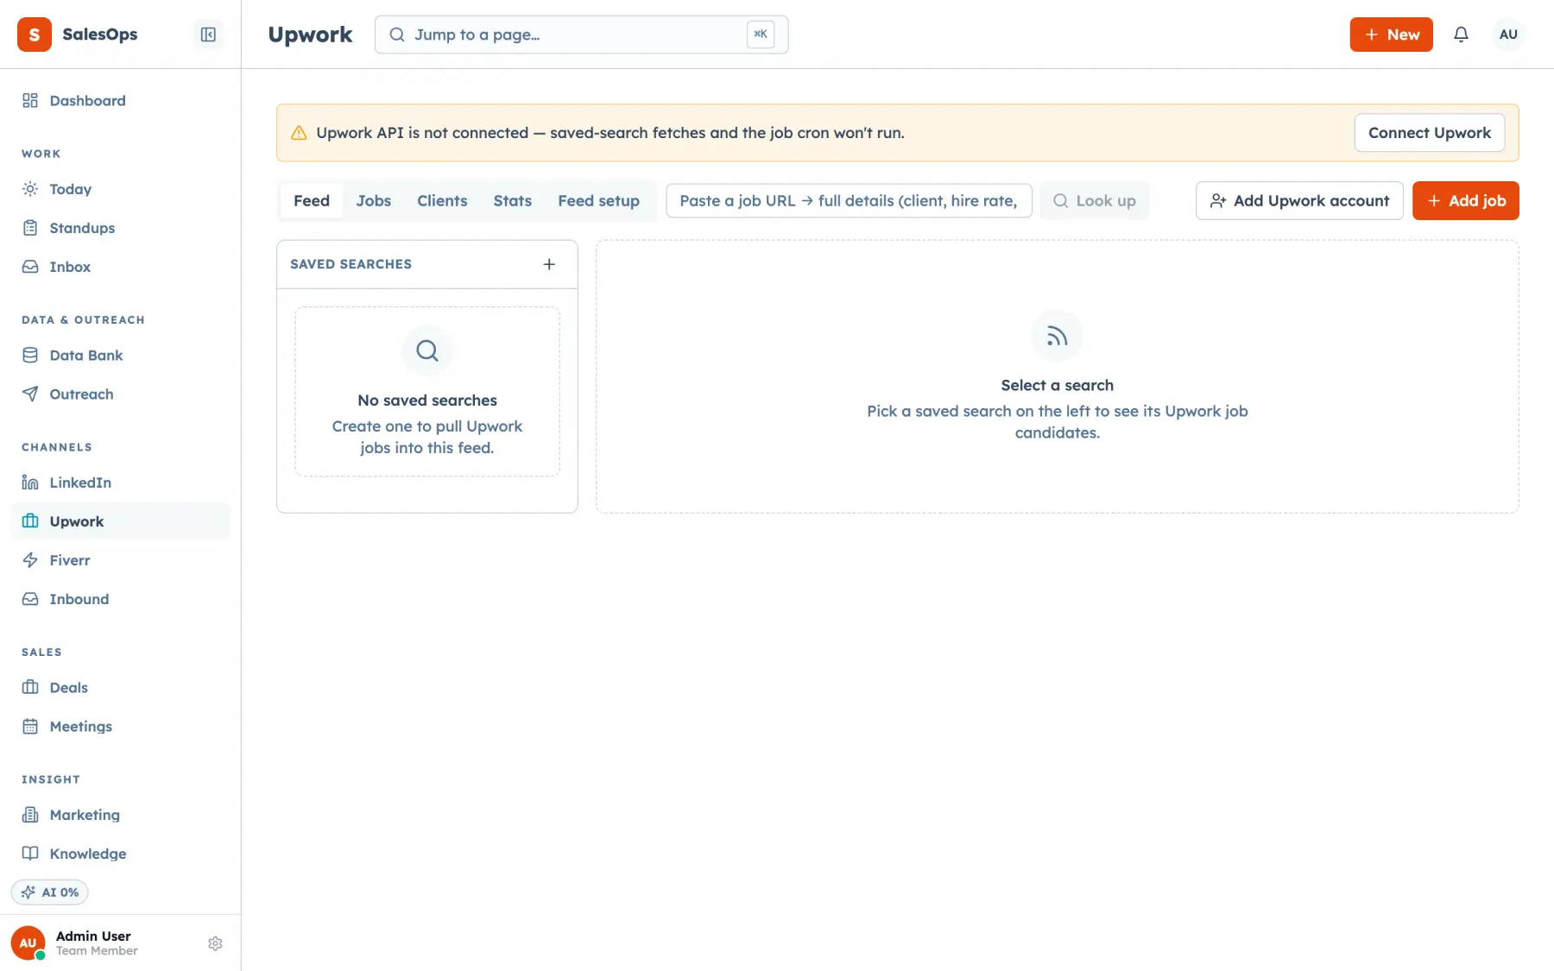Click the SalesOps logo icon

(x=35, y=35)
